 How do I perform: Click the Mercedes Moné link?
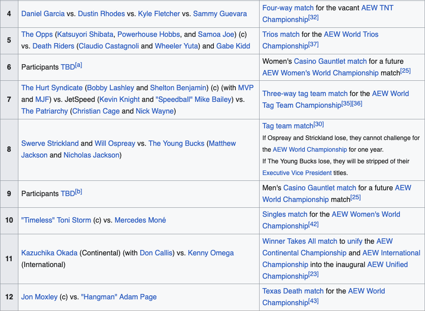tap(140, 220)
